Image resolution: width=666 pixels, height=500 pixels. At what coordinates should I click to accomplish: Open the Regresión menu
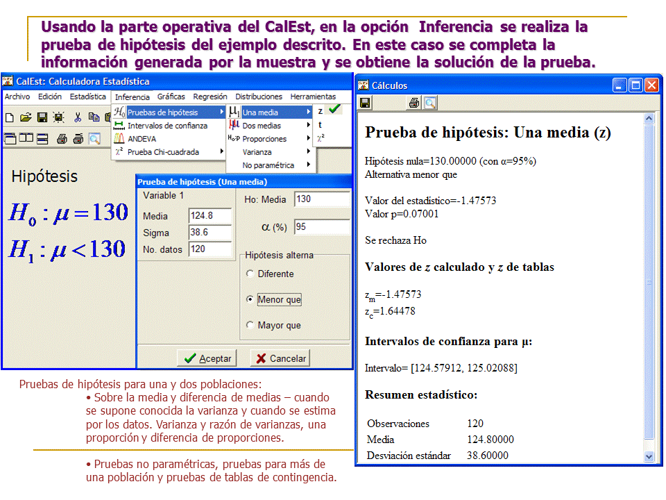[x=210, y=97]
